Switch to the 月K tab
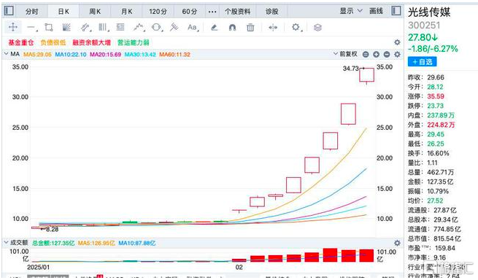Screen dimensions: 478x280 pyautogui.click(x=126, y=12)
